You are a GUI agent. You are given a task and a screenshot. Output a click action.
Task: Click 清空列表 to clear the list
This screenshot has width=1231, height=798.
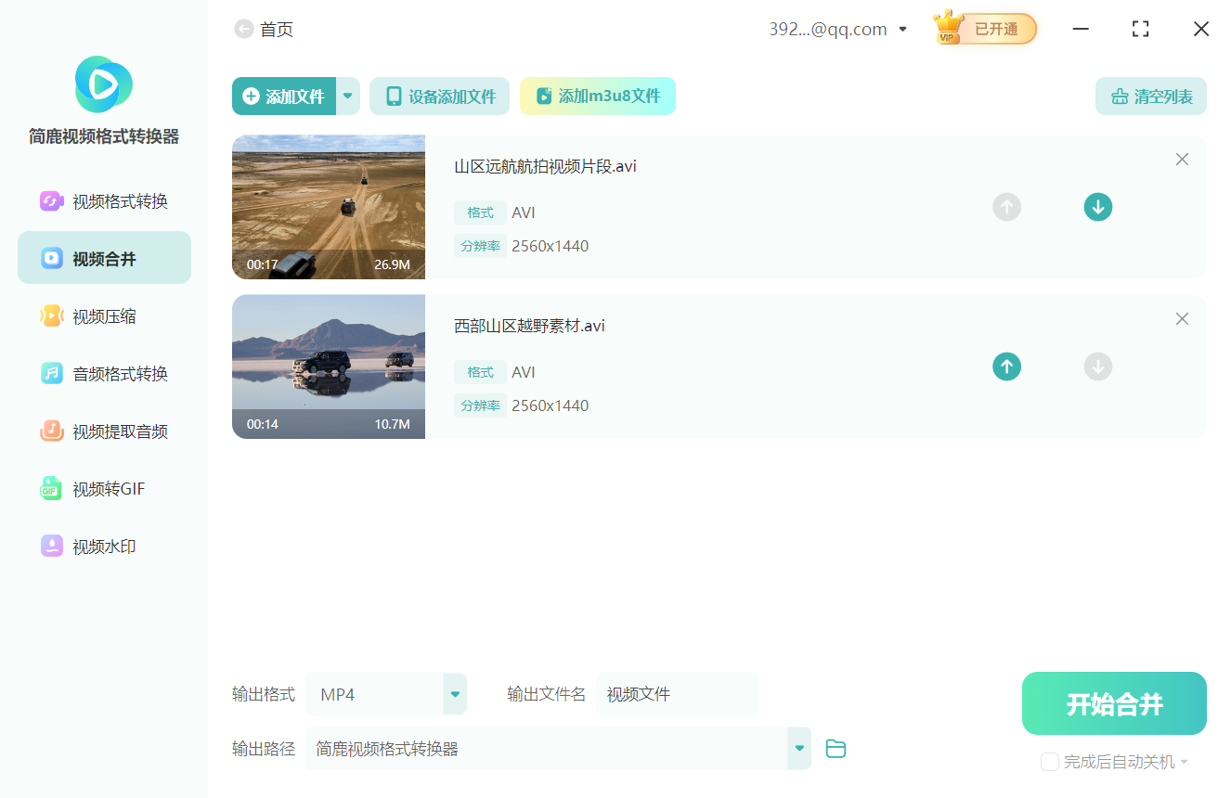coord(1150,96)
